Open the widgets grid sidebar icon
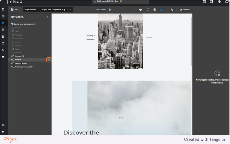This screenshot has width=230, height=144. click(3, 37)
